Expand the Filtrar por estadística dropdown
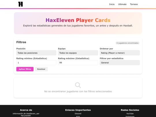Screen dimensions: 156x117 [x=120, y=63]
